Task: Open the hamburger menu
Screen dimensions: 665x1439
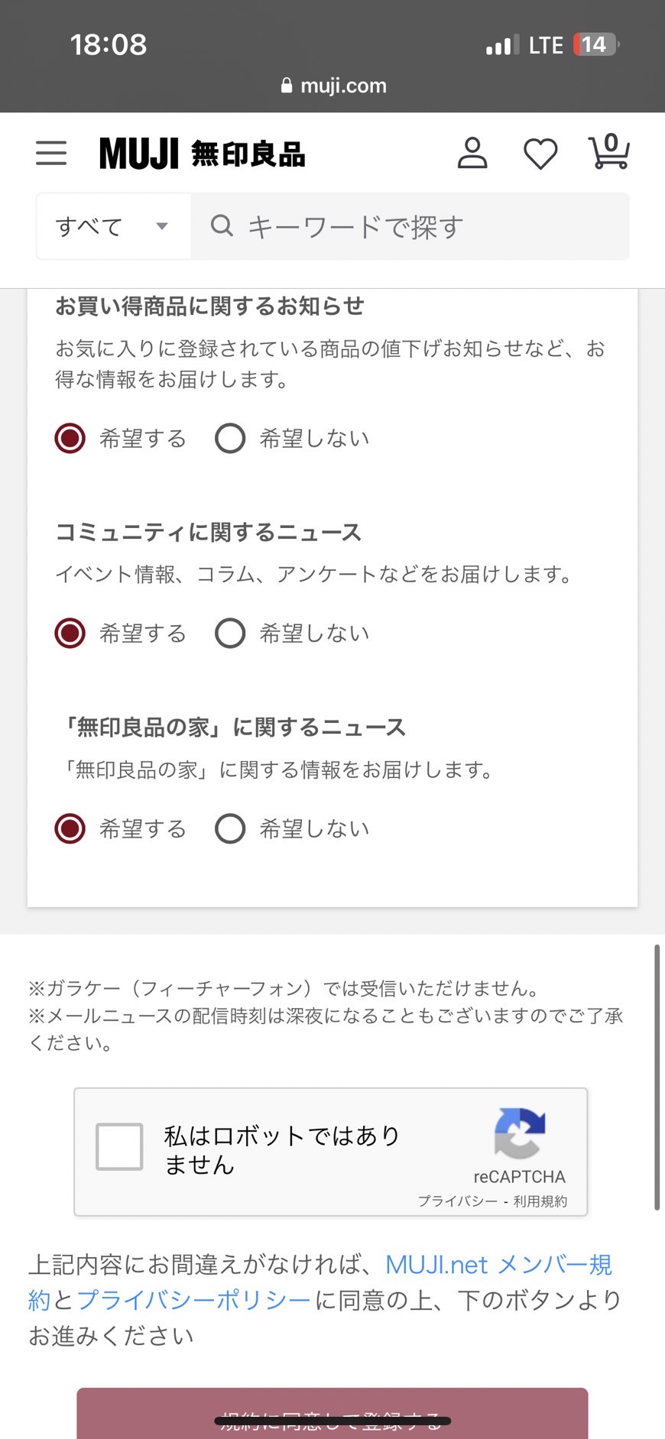Action: pyautogui.click(x=51, y=153)
